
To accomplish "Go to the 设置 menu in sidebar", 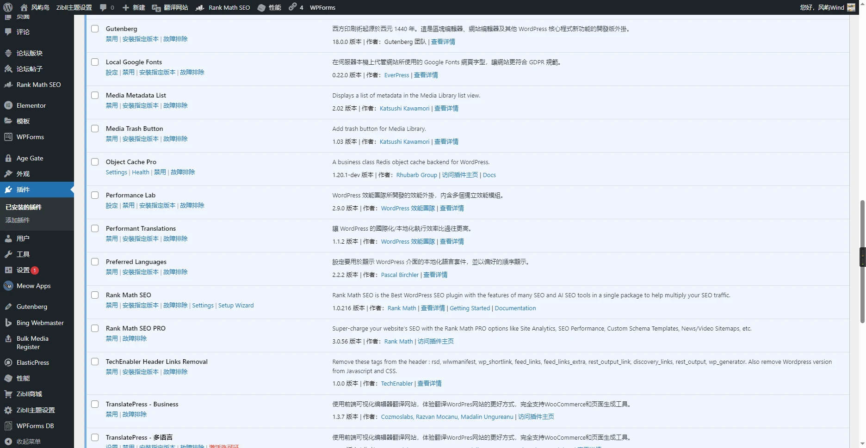I will click(23, 270).
